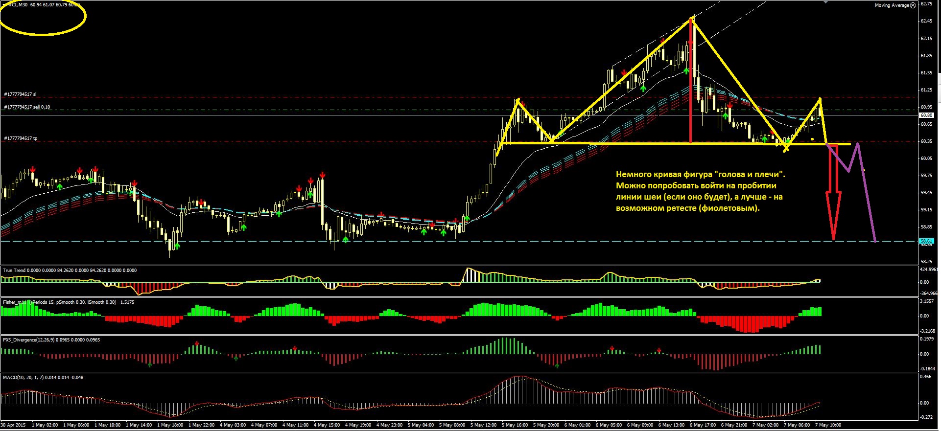Click the FX5_Divergence scale value 0.1979

927,339
